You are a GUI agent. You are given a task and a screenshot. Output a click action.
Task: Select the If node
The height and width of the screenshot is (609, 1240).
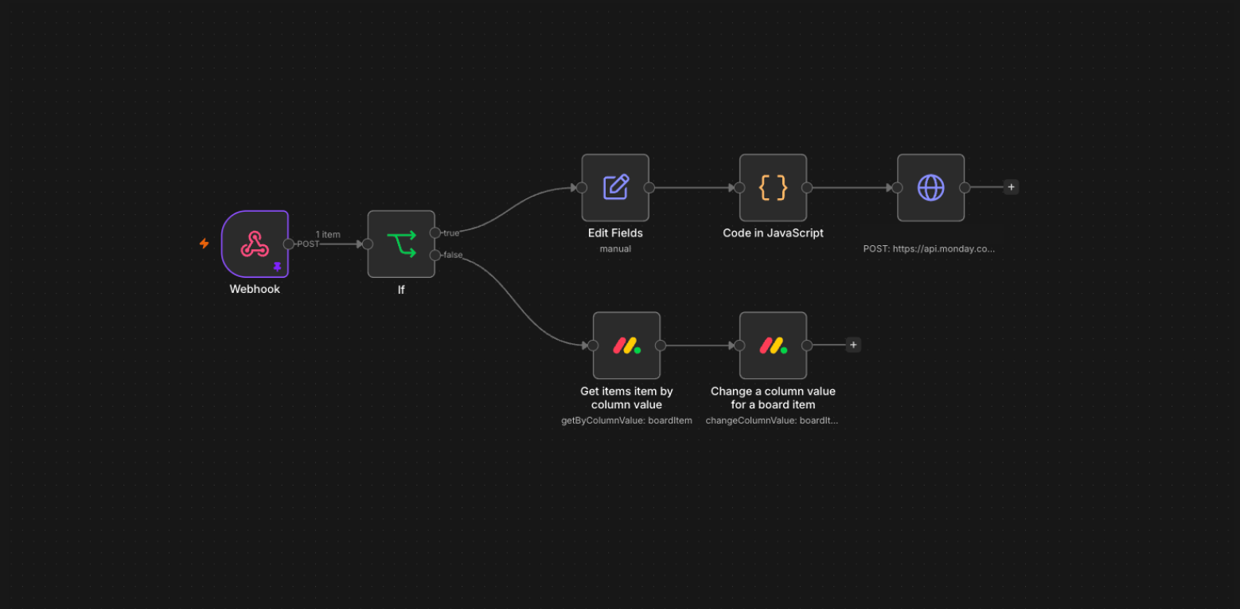[x=401, y=244]
